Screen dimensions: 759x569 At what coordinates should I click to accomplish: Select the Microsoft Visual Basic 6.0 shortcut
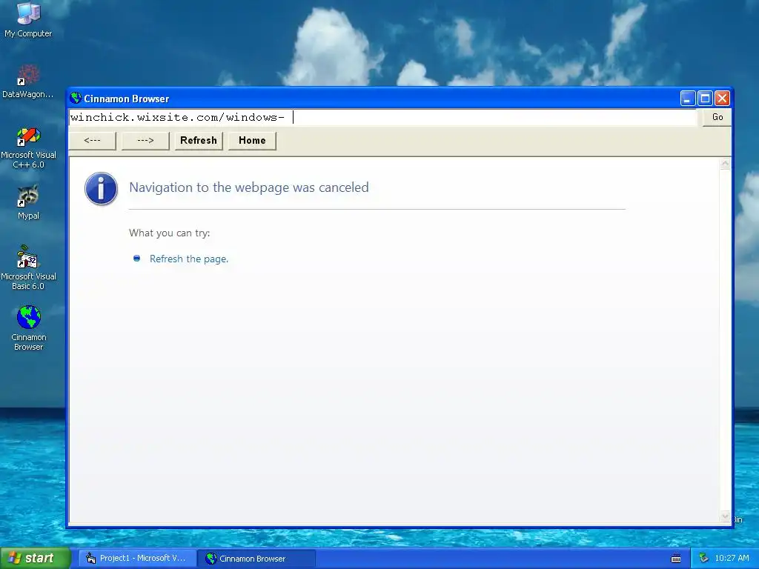(28, 267)
